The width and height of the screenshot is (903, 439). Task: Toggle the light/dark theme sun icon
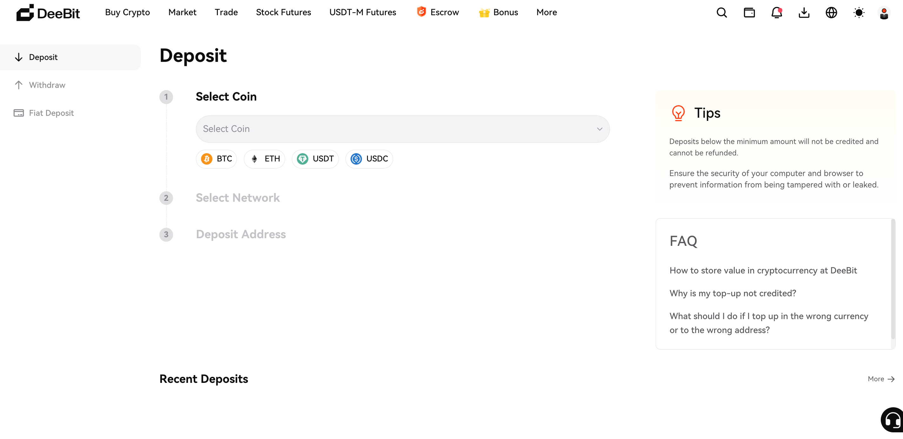coord(859,13)
